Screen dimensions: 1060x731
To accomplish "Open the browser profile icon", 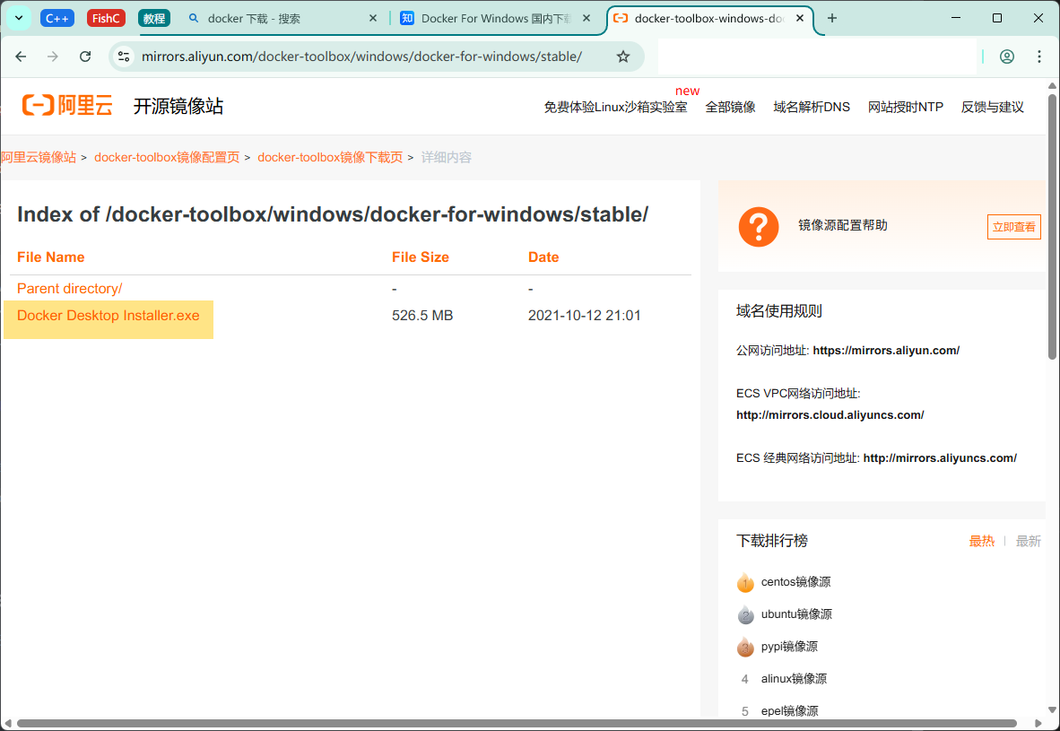I will pyautogui.click(x=1006, y=57).
